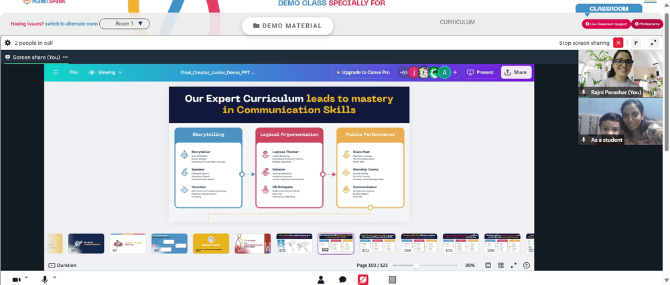Select slide thumbnail 96
This screenshot has height=285, width=670.
coord(86,244)
